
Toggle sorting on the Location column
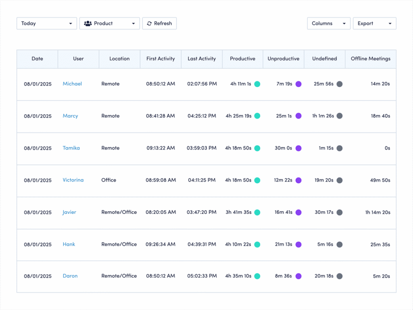119,59
